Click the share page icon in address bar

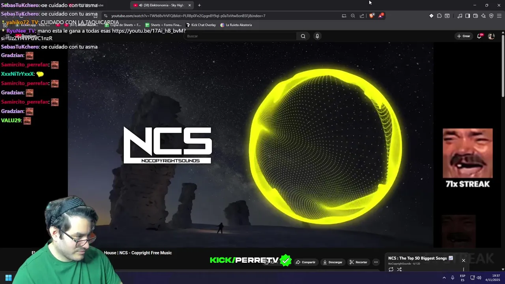(362, 16)
